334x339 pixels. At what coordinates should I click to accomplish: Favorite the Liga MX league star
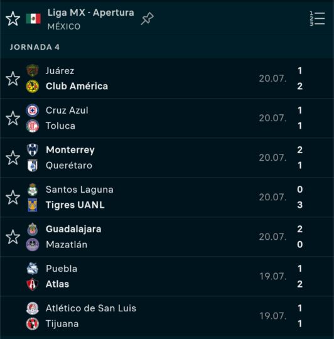coord(13,19)
